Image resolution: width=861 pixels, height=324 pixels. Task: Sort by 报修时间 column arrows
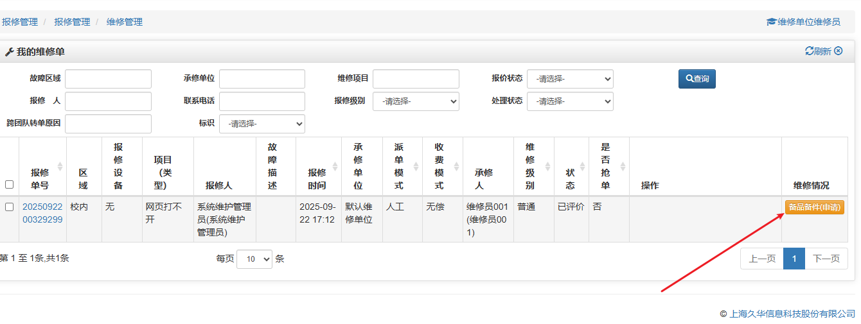pos(335,166)
